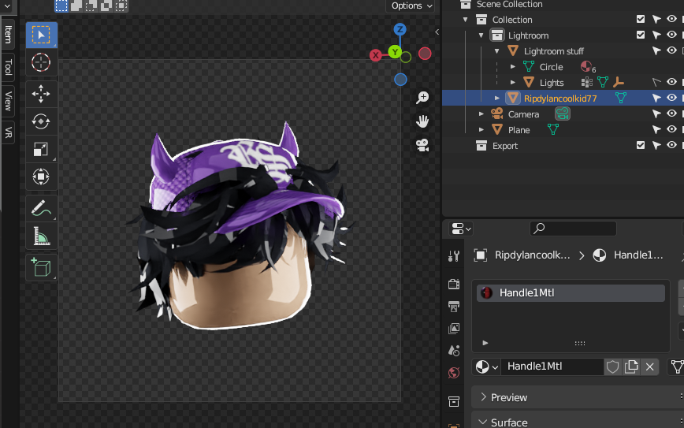
Task: Open the Render properties tab icon
Action: click(454, 284)
